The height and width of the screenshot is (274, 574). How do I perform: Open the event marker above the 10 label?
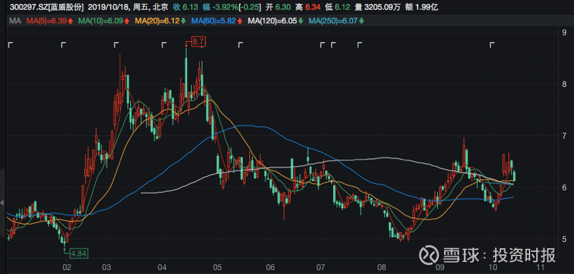pyautogui.click(x=492, y=45)
